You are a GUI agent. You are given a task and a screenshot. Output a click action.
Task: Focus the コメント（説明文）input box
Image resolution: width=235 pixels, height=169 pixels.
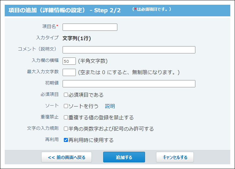[129, 50]
